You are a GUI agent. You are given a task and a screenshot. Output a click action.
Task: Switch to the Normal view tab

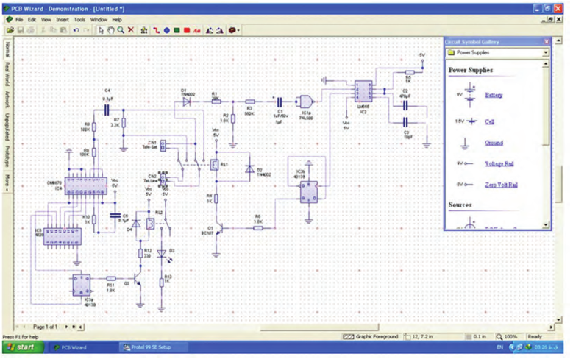click(x=7, y=49)
